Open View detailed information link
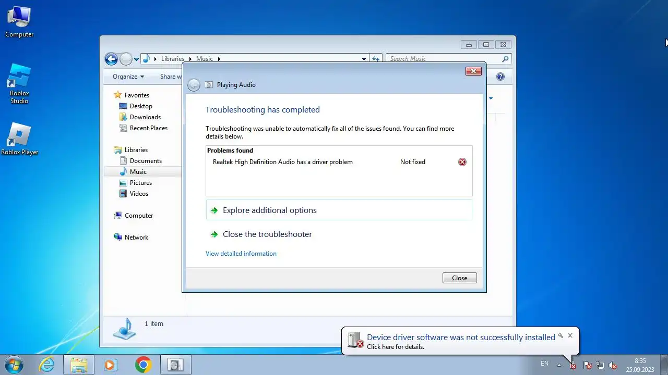This screenshot has width=668, height=375. pos(241,254)
